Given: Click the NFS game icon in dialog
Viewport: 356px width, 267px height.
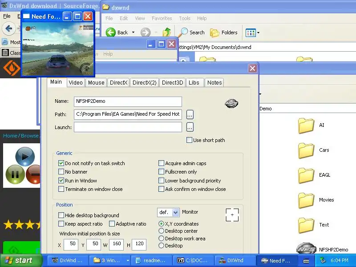Looking at the screenshot, I should click(231, 104).
